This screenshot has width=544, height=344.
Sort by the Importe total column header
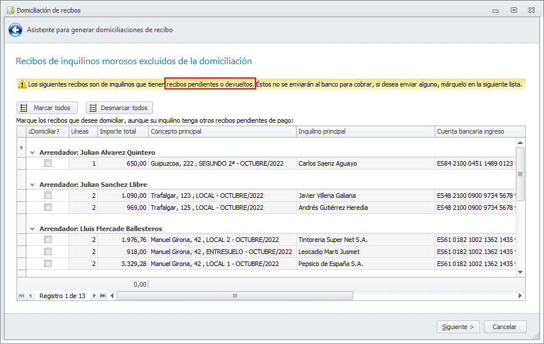pos(123,131)
